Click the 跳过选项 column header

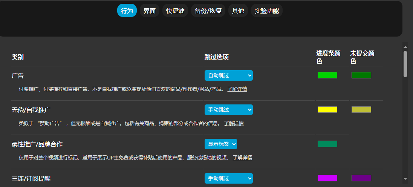217,57
